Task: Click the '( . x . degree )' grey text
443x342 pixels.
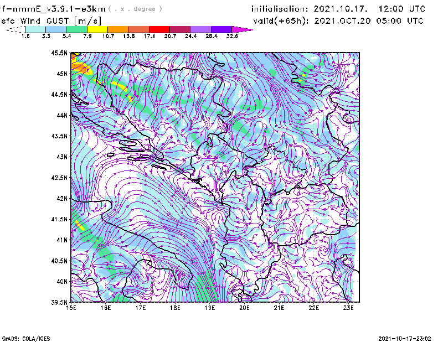Action: (x=135, y=9)
